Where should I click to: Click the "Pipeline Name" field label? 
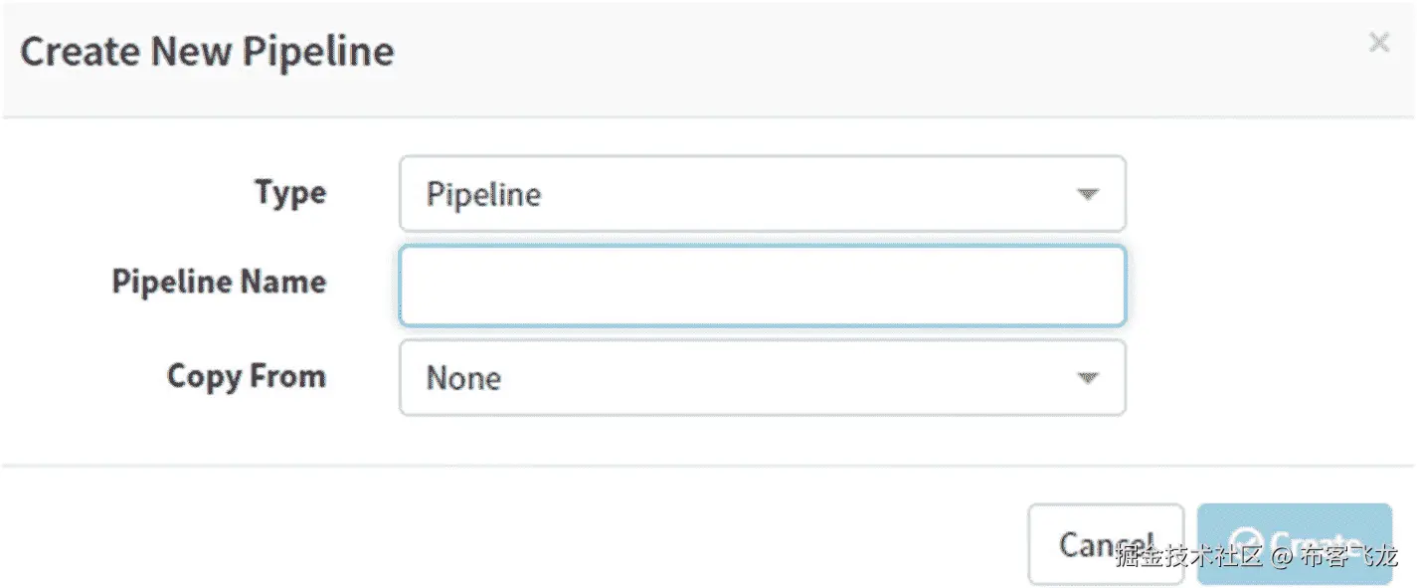coord(219,283)
